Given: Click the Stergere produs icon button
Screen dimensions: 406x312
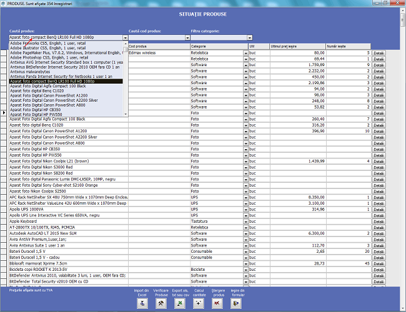Looking at the screenshot, I should 217,303.
